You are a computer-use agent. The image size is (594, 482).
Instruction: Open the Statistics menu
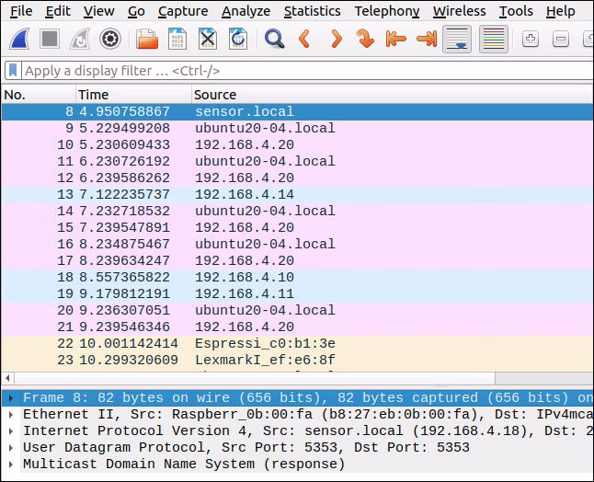coord(312,11)
